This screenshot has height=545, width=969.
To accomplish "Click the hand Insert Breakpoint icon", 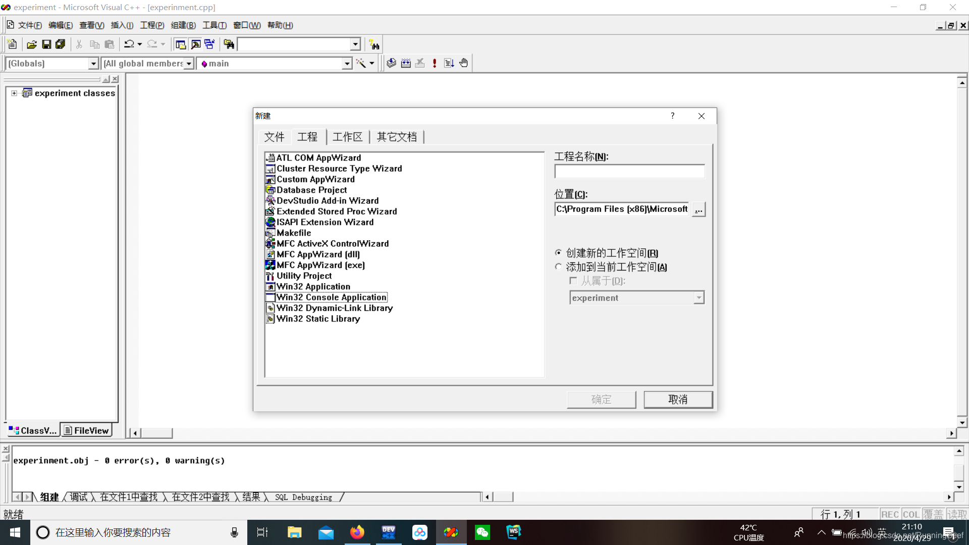I will 464,63.
